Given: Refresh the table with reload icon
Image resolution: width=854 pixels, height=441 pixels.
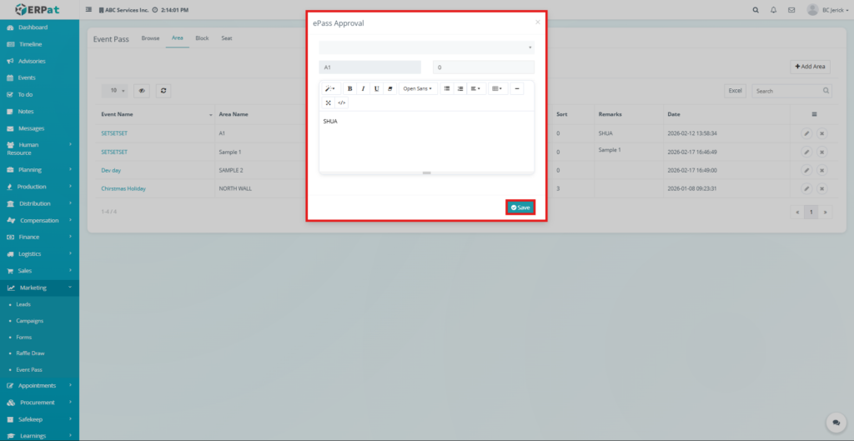Looking at the screenshot, I should click(163, 91).
